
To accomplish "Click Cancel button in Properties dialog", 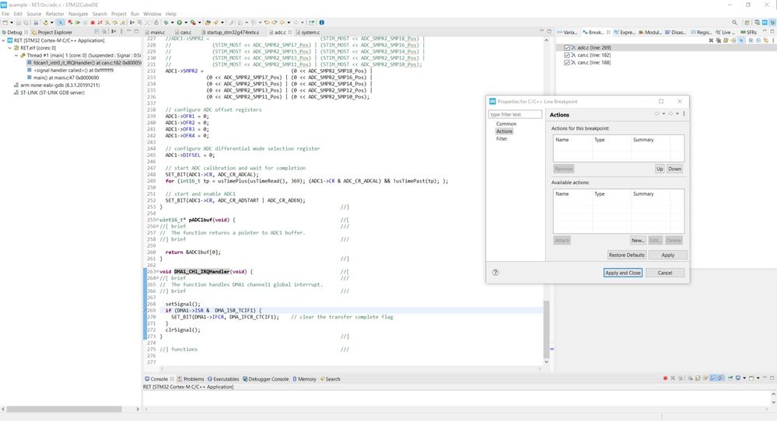I will [664, 273].
